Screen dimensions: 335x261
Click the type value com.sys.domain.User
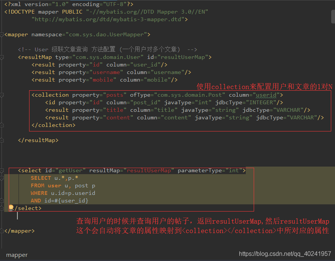[108, 57]
